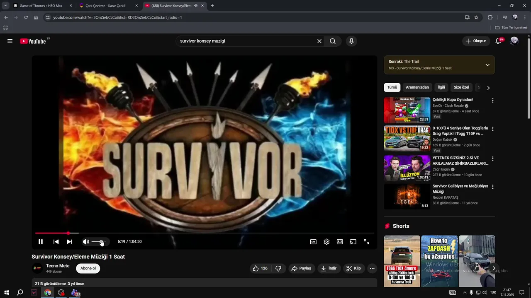Switch to theater mode
Screen dimensions: 531x298
(340, 242)
